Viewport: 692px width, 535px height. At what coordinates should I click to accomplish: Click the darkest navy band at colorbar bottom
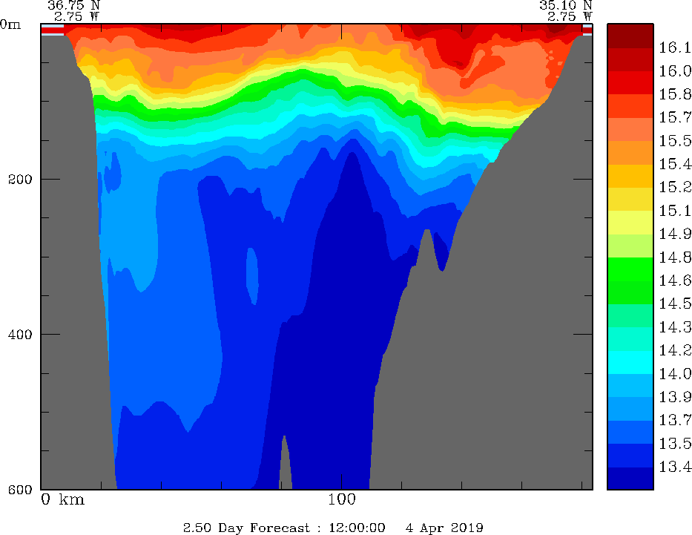point(630,478)
